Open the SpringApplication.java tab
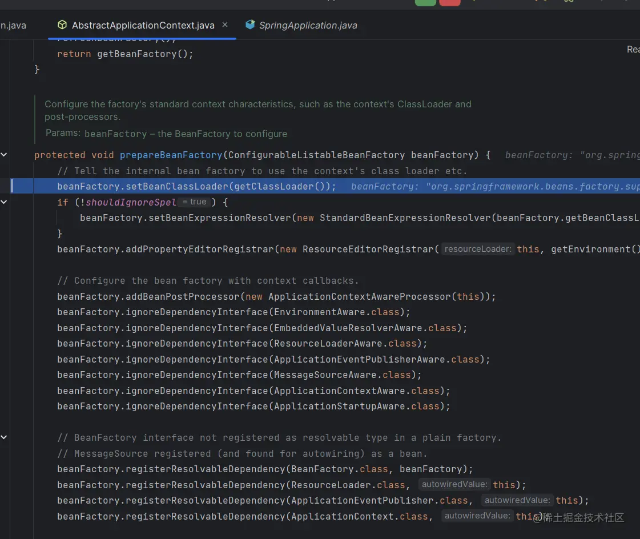This screenshot has height=539, width=640. [301, 25]
